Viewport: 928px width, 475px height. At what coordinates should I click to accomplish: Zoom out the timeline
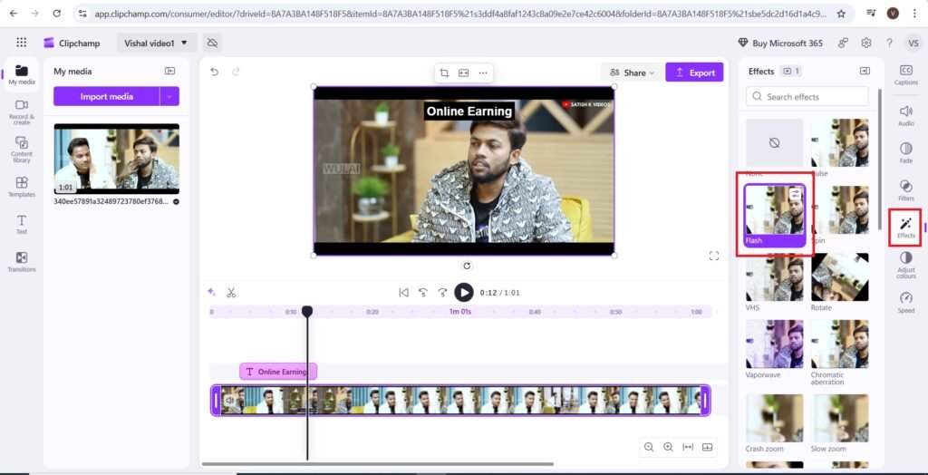[x=649, y=447]
